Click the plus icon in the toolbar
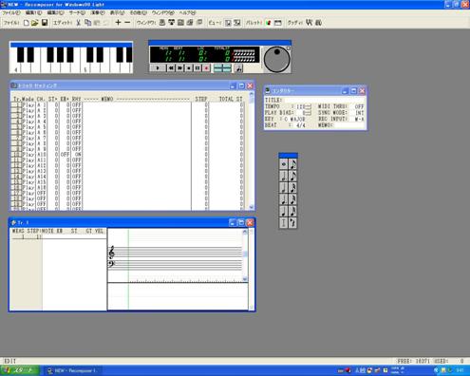The image size is (470, 376). coord(118,23)
